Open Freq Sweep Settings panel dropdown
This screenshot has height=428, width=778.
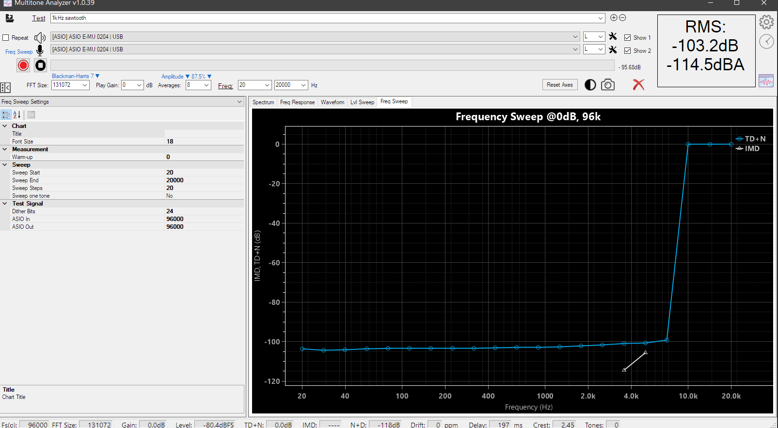[239, 102]
